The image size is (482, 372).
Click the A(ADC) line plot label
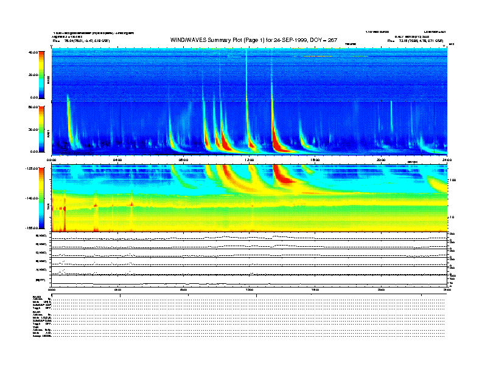(41, 270)
